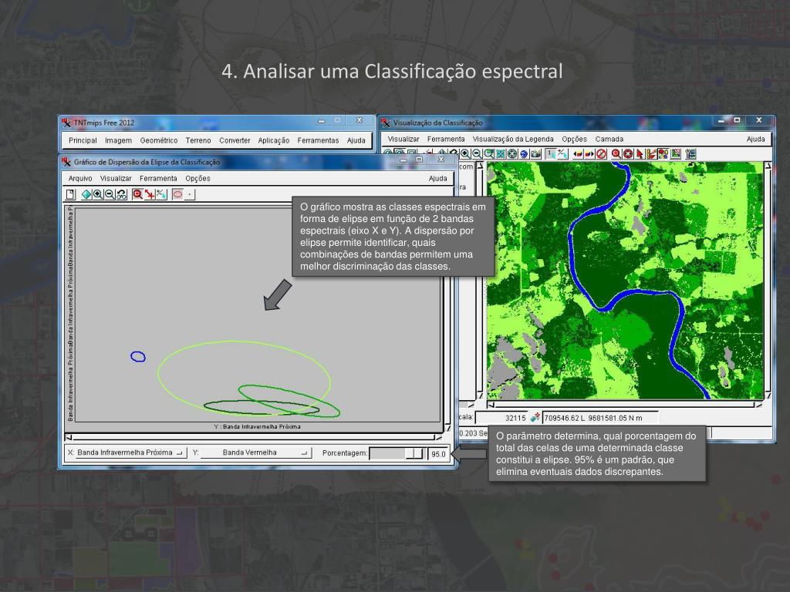
Task: Click the coordinates readout field
Action: pyautogui.click(x=600, y=418)
